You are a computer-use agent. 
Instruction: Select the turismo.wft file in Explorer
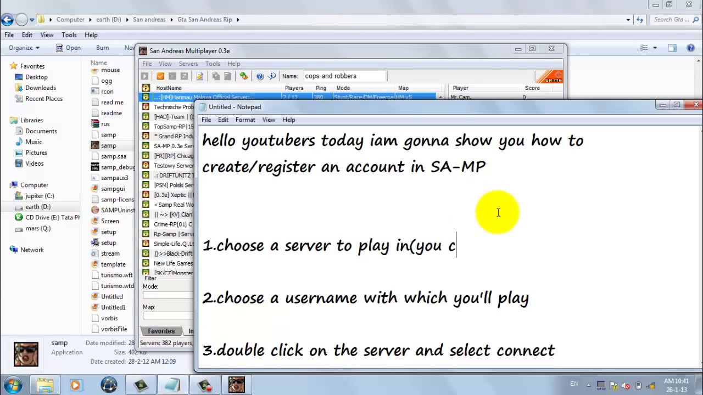pos(116,275)
